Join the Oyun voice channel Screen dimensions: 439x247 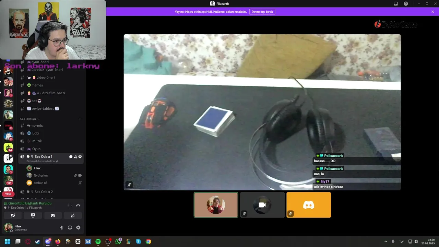click(x=51, y=149)
